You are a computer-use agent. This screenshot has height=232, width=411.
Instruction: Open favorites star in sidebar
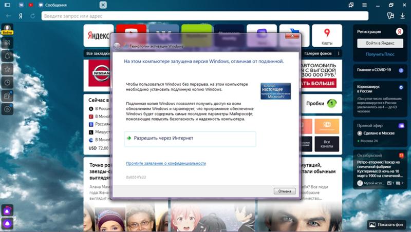tap(7, 69)
